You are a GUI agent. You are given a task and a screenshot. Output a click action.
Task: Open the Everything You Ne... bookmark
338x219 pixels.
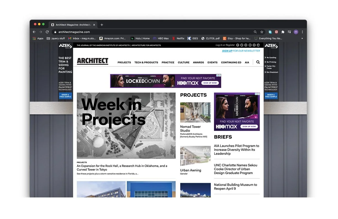click(268, 38)
